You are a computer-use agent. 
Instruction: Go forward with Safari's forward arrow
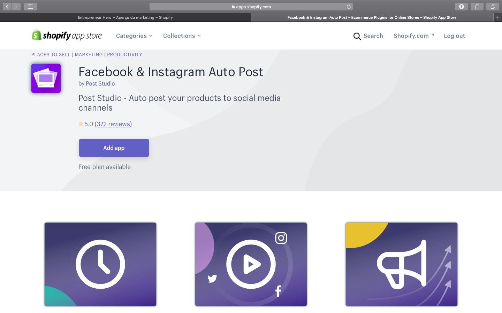point(16,7)
